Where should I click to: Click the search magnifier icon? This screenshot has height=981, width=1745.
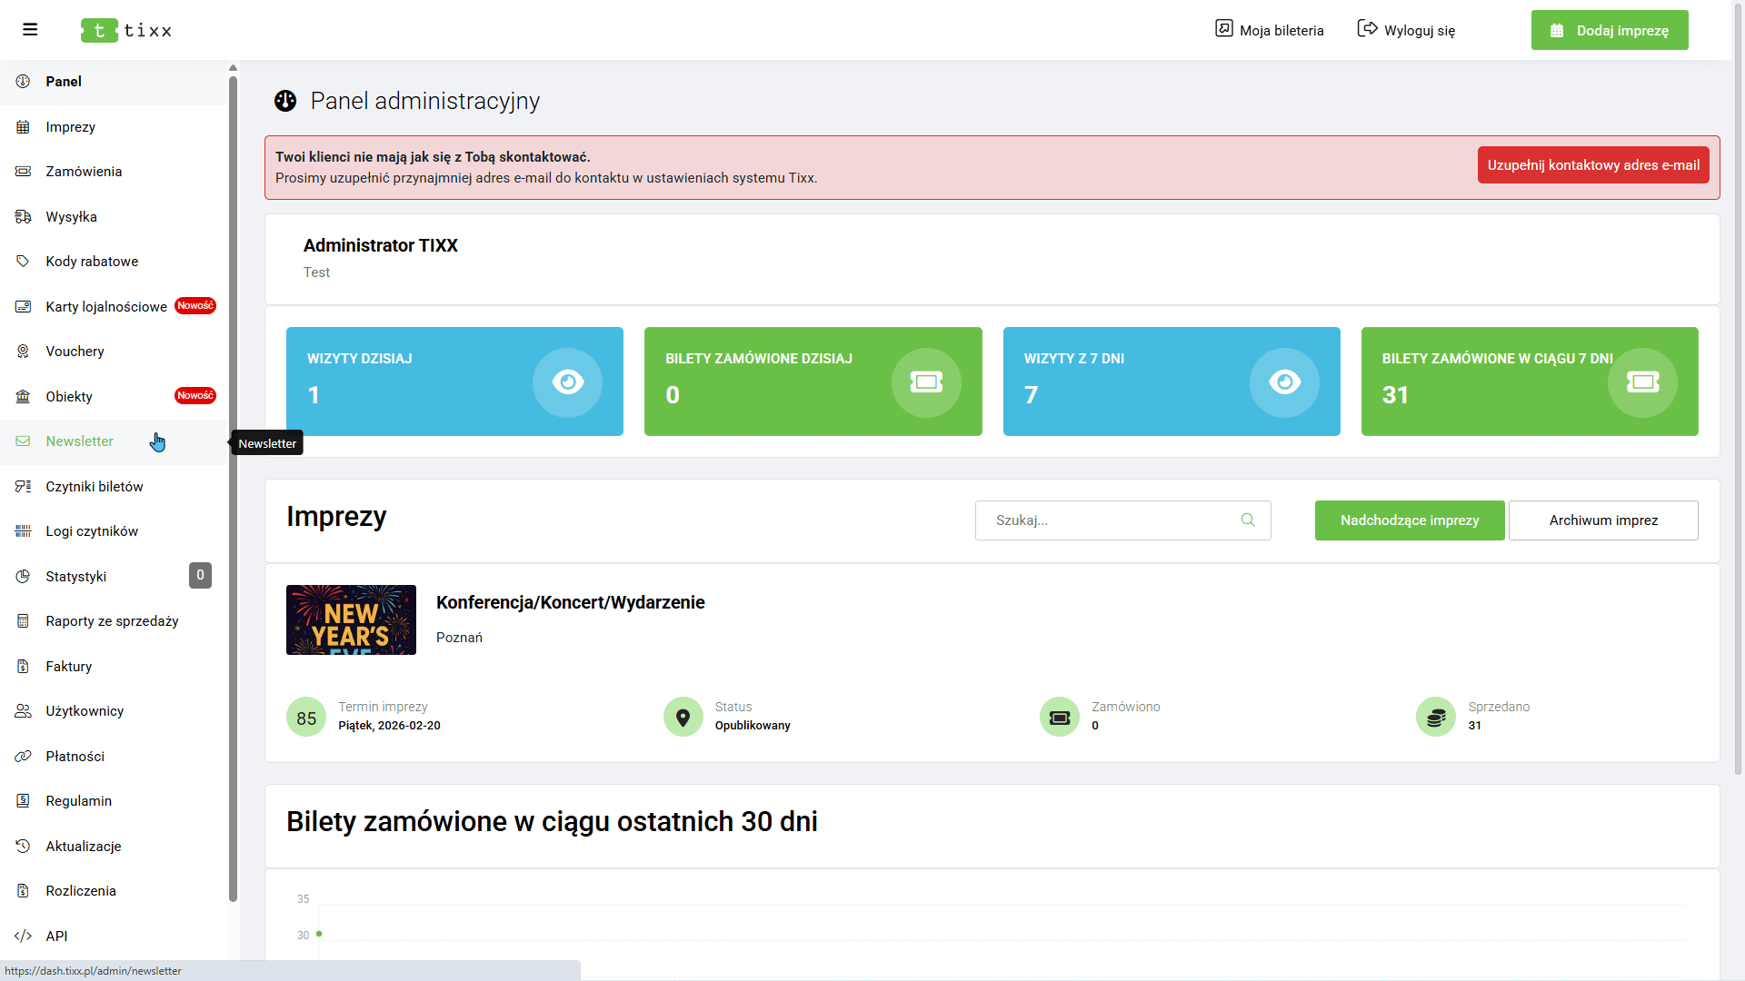coord(1248,520)
